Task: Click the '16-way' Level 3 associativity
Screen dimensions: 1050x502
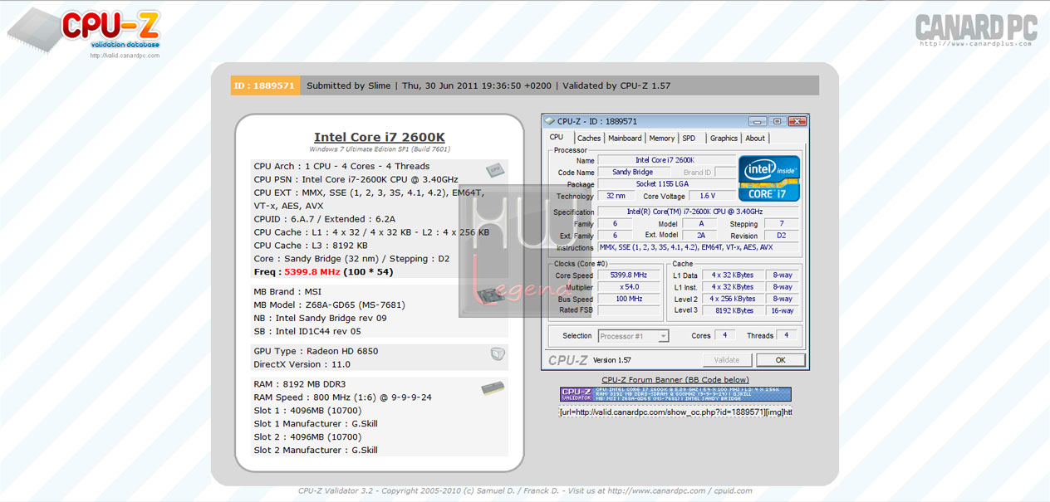Action: click(783, 310)
